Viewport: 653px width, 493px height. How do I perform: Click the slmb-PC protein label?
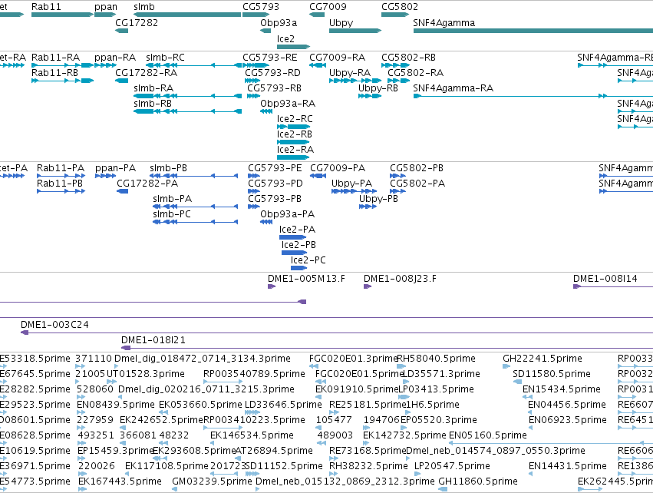(172, 214)
